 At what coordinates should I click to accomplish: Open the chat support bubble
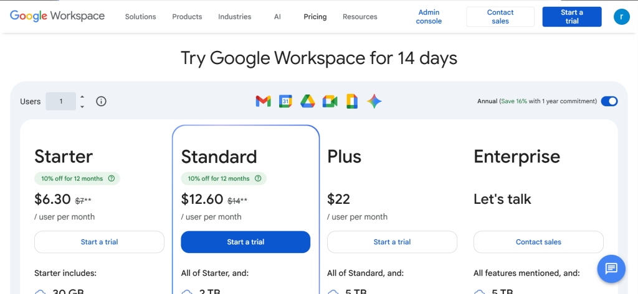611,268
